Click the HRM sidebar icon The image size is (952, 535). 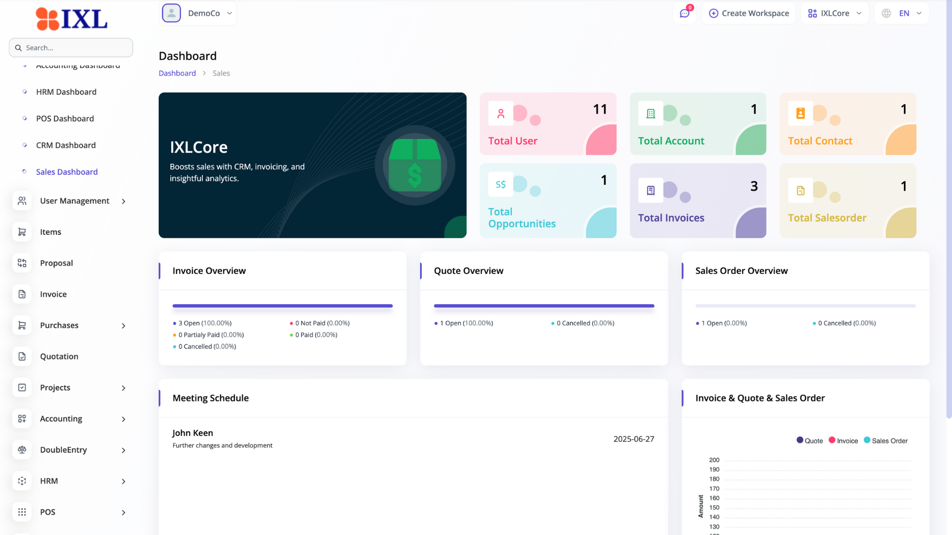(22, 481)
